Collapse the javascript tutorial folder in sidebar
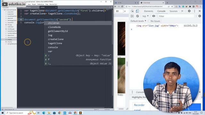205x115 pixels. 3,10
